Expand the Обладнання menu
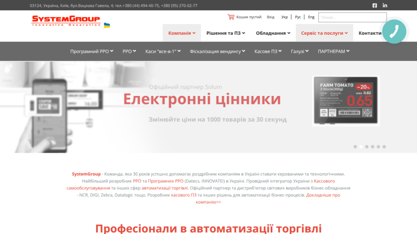The width and height of the screenshot is (417, 234). [x=273, y=33]
